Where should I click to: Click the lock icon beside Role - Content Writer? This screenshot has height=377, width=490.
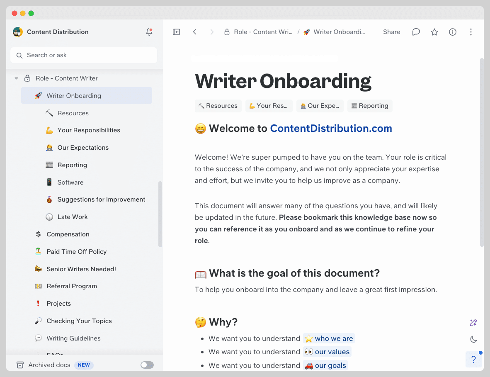point(27,78)
